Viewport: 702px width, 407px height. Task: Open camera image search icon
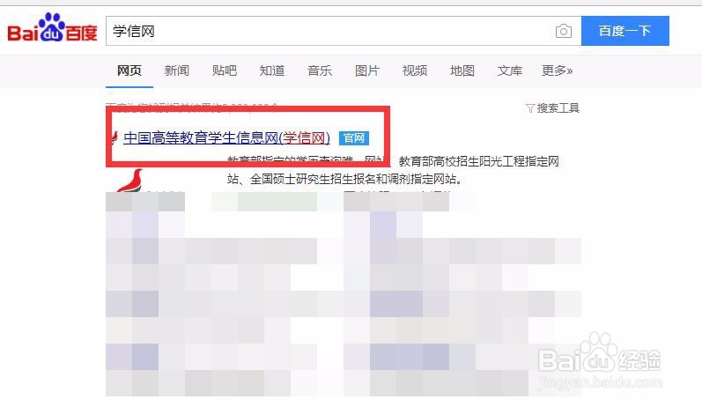563,31
